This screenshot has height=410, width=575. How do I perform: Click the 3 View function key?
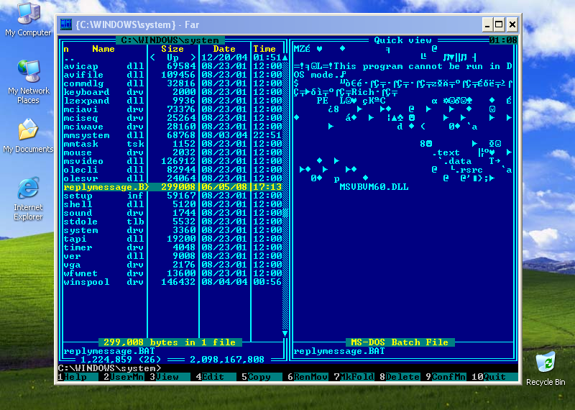[x=170, y=377]
